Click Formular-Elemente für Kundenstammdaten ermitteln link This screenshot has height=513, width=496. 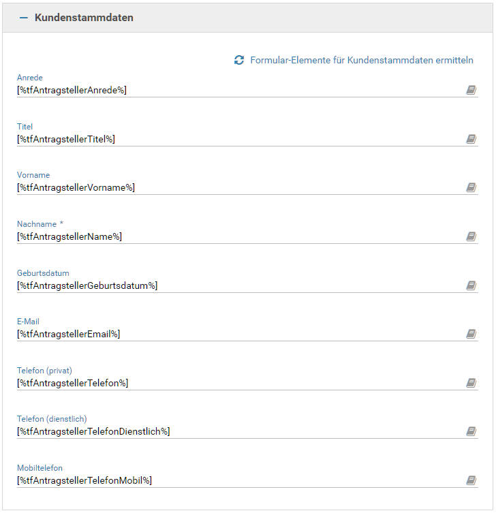pyautogui.click(x=361, y=61)
